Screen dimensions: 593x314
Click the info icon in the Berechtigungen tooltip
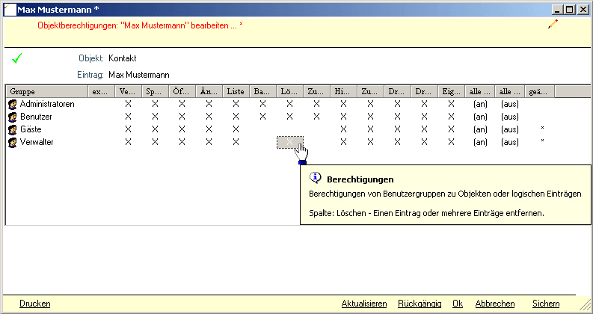[316, 179]
